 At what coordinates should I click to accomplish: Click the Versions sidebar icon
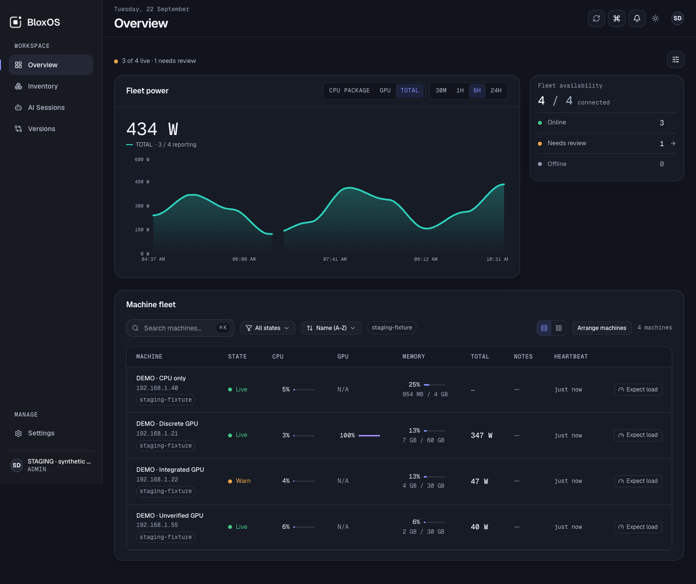click(18, 129)
